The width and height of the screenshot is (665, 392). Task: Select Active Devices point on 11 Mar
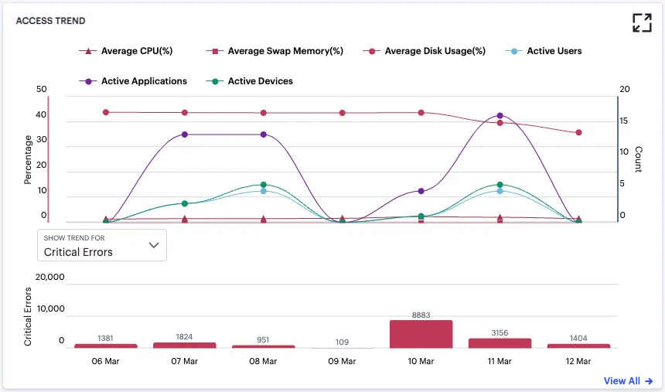500,185
